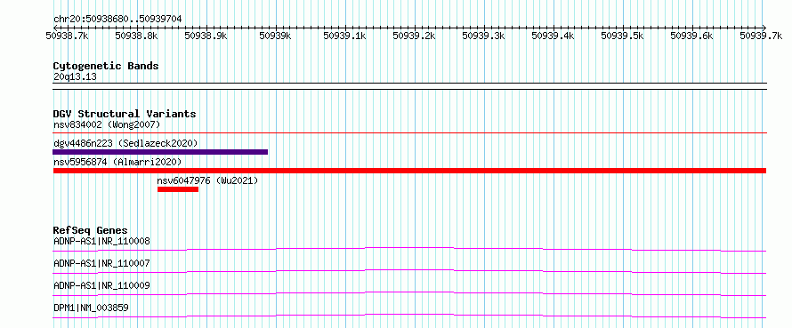
Task: Click ruler tick label 50939.7k
Action: point(762,36)
